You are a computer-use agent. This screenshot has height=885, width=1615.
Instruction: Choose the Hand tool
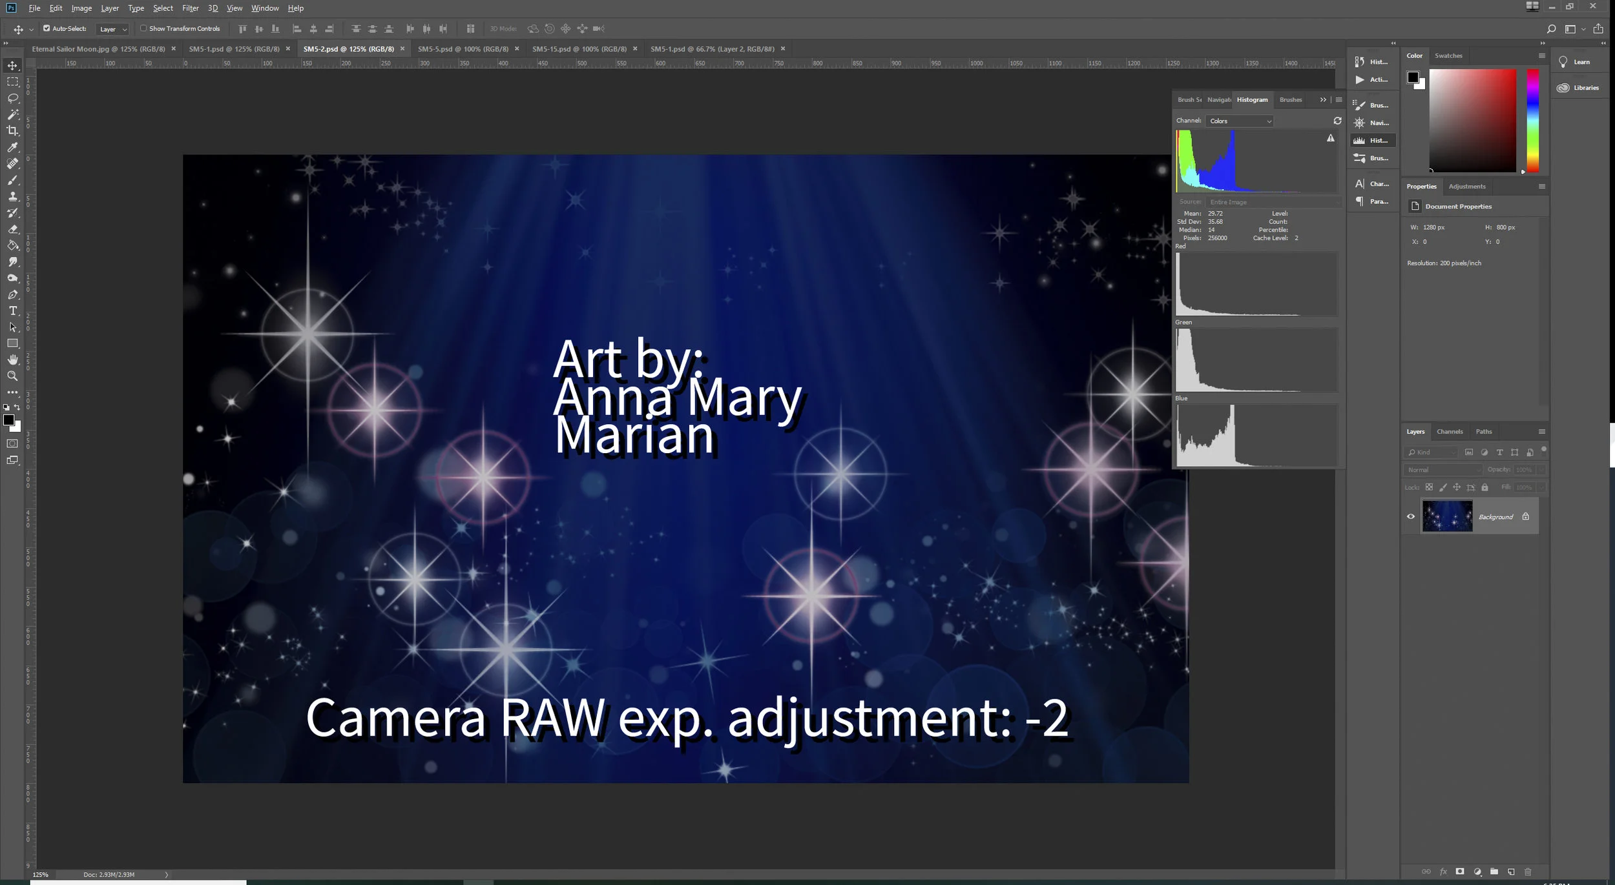[12, 360]
